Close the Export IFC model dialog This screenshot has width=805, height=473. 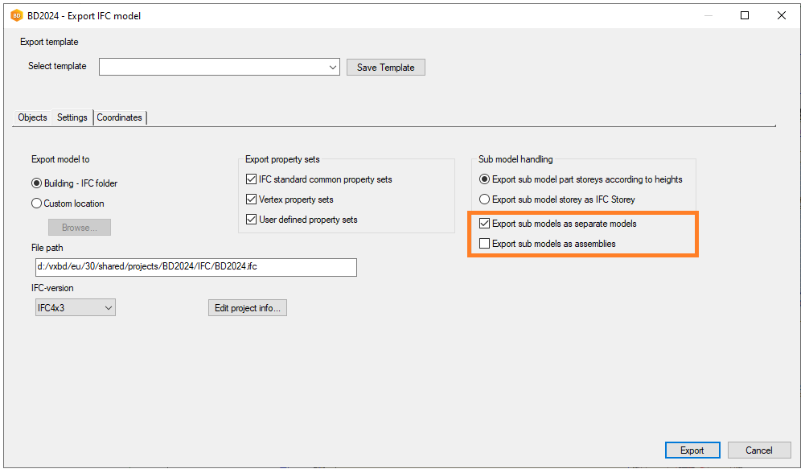[x=782, y=15]
